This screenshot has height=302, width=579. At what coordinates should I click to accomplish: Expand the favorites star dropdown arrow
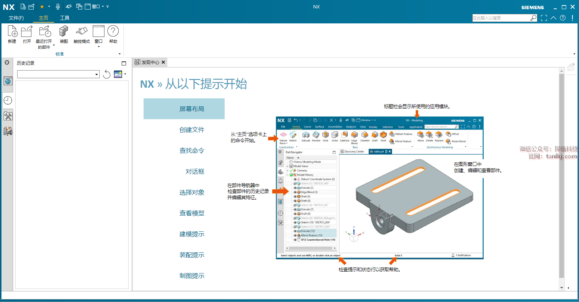pyautogui.click(x=49, y=7)
